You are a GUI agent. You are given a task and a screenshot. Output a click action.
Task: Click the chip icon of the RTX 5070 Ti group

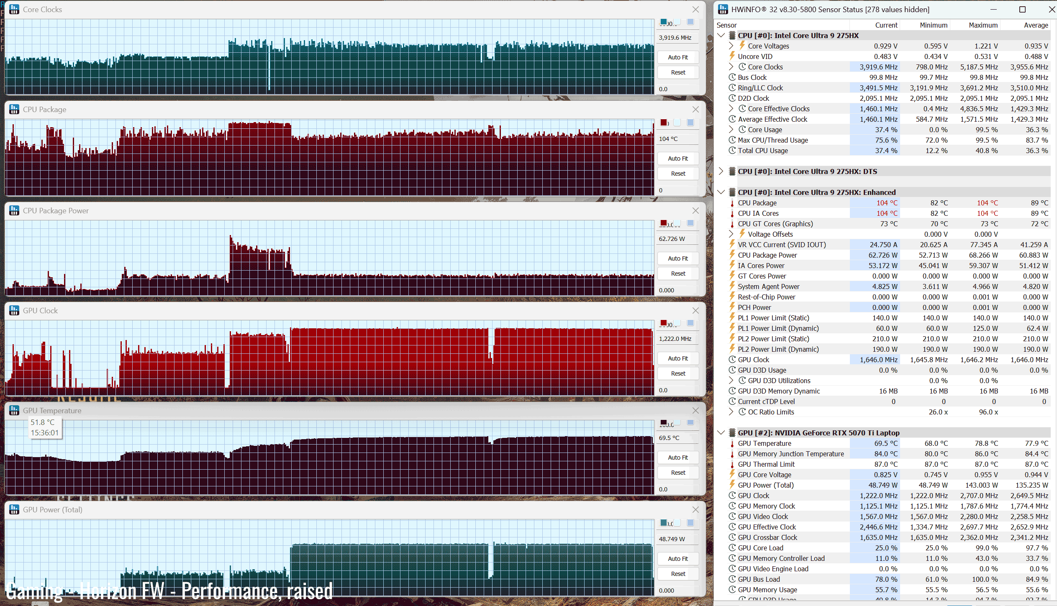[x=732, y=432]
